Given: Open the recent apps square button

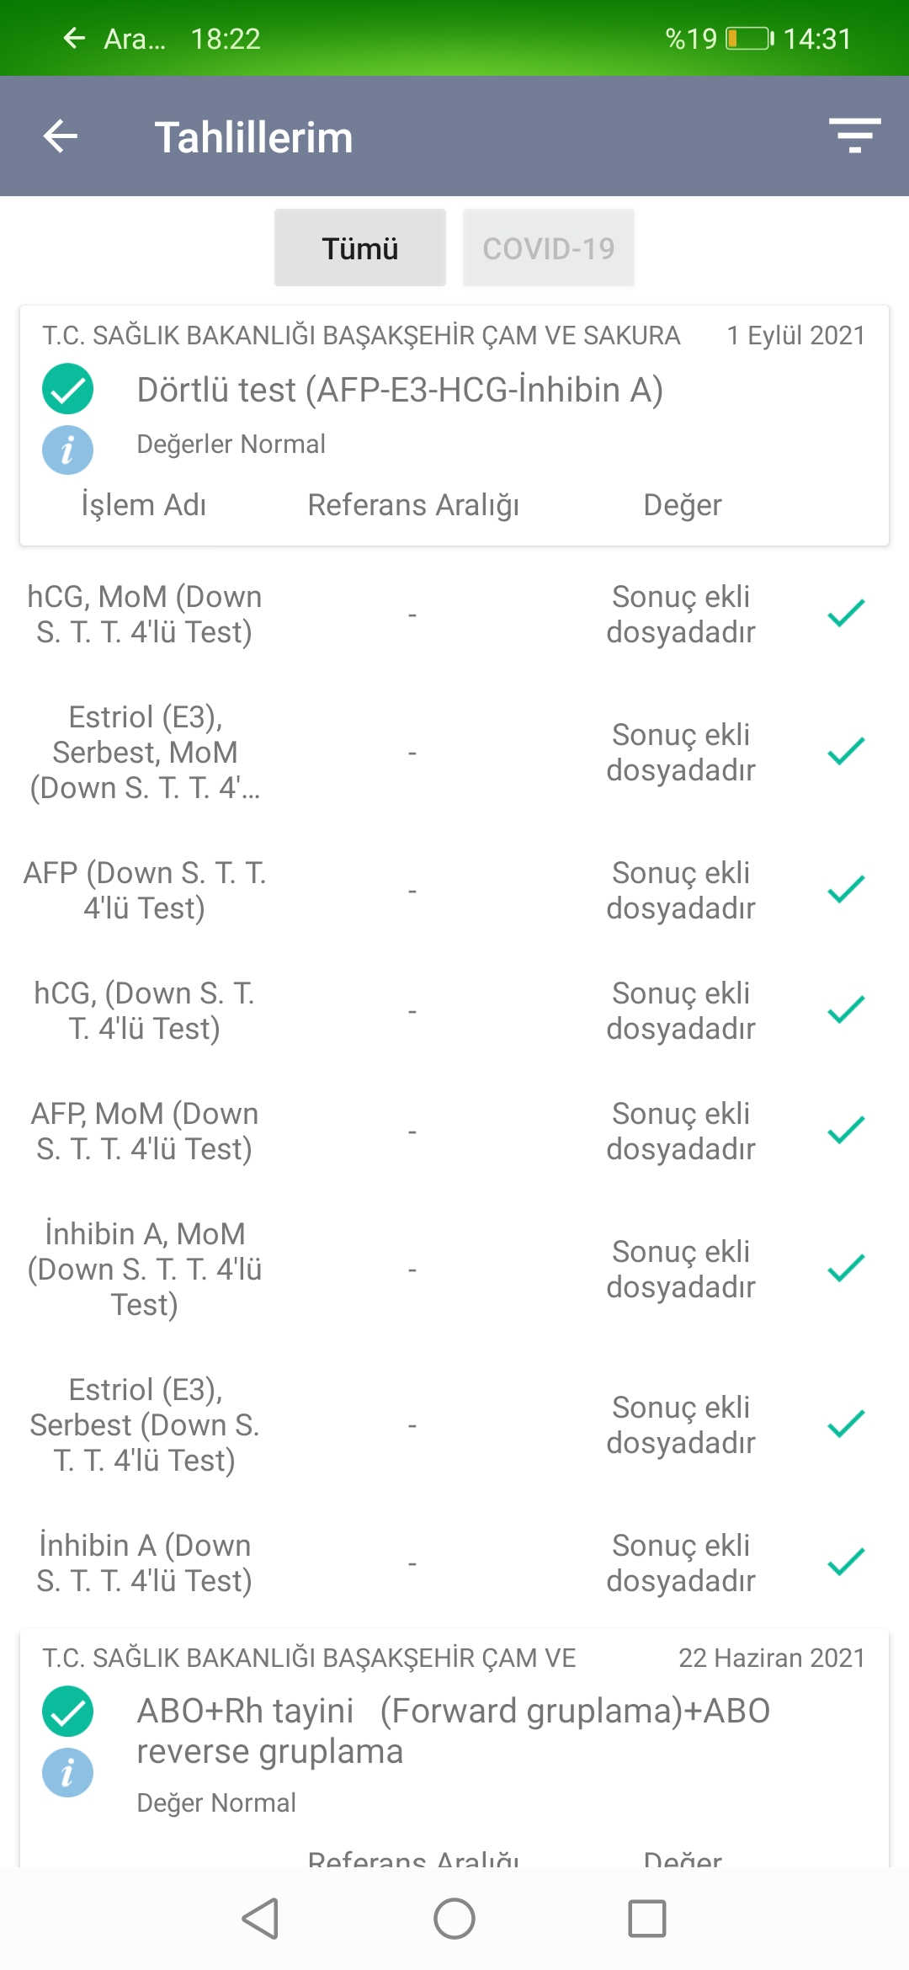Looking at the screenshot, I should coord(646,1919).
